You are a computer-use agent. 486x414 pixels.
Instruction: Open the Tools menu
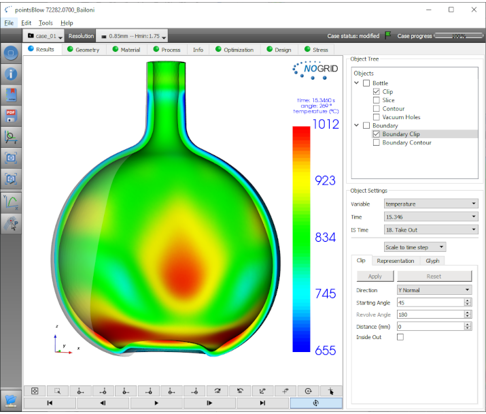(x=46, y=23)
